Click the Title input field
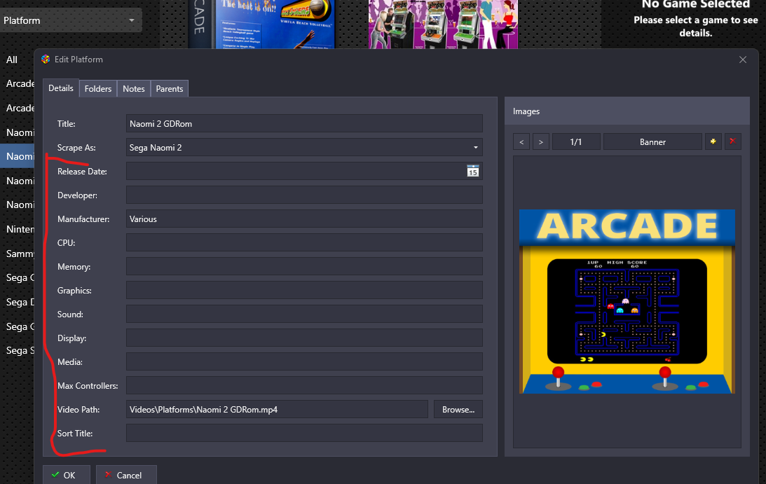 pyautogui.click(x=304, y=124)
